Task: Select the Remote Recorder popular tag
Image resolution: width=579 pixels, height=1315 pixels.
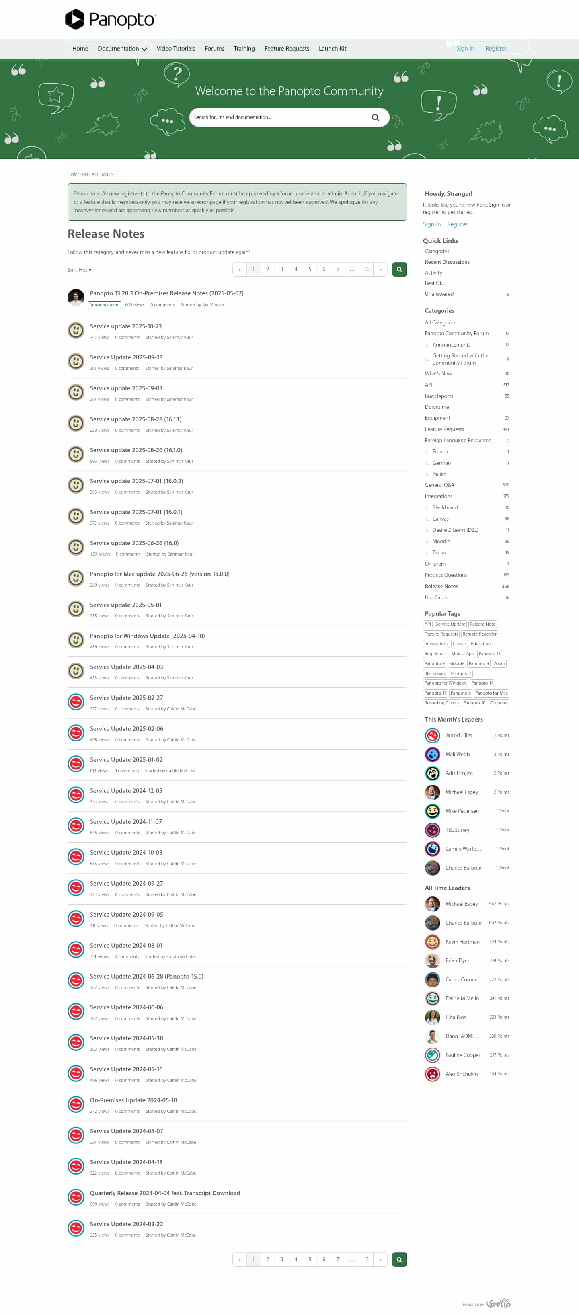Action: point(479,634)
